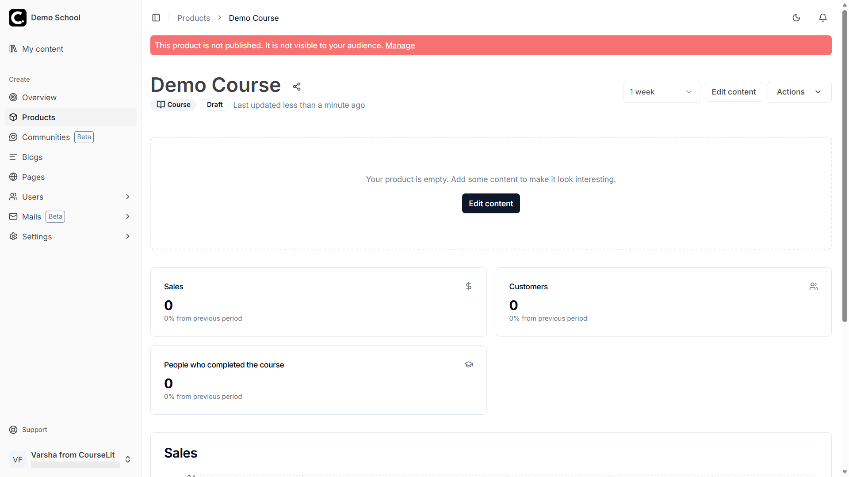This screenshot has width=849, height=477.
Task: Click the dark Edit content button
Action: 491,204
